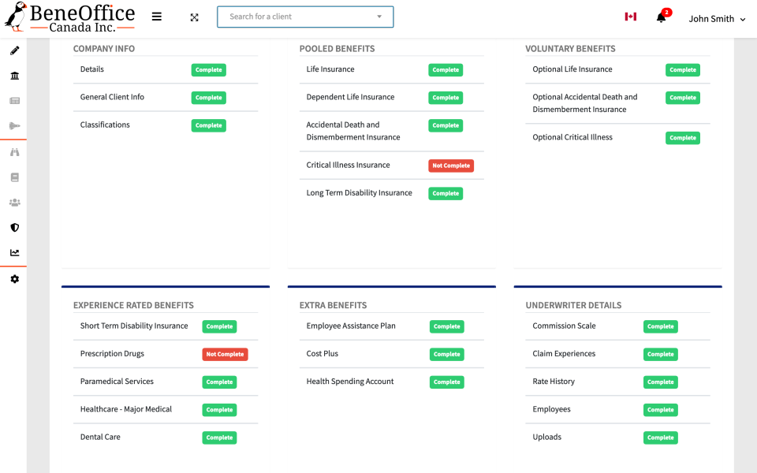This screenshot has width=757, height=473.
Task: Click the settings gear icon in the sidebar
Action: pos(13,278)
